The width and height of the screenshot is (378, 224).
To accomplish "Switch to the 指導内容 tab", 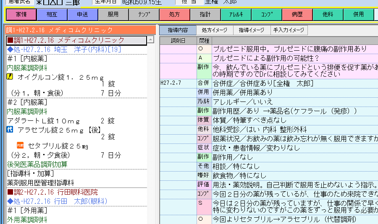I will (178, 30).
